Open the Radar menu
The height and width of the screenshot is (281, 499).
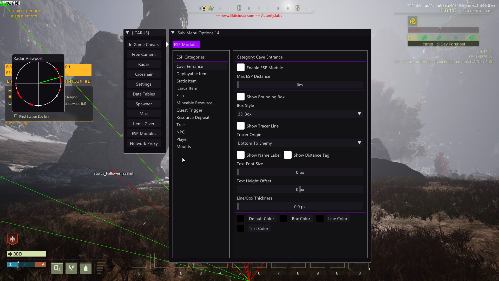(144, 64)
